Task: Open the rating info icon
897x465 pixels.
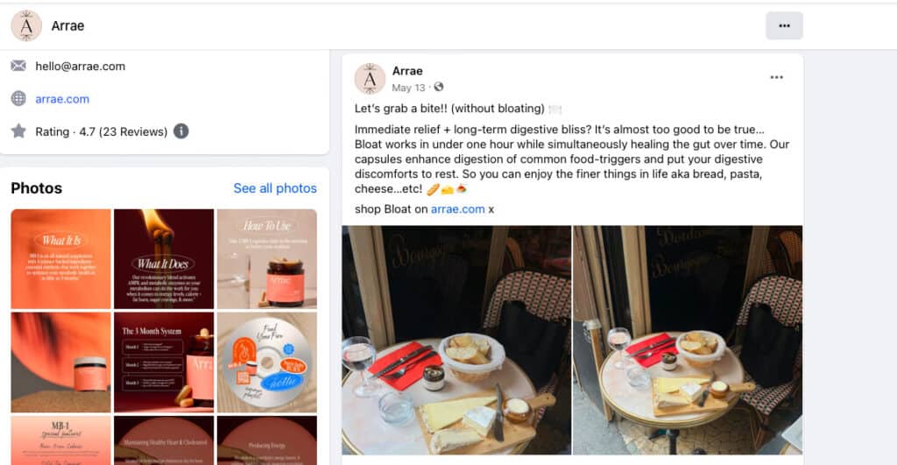Action: pos(180,131)
